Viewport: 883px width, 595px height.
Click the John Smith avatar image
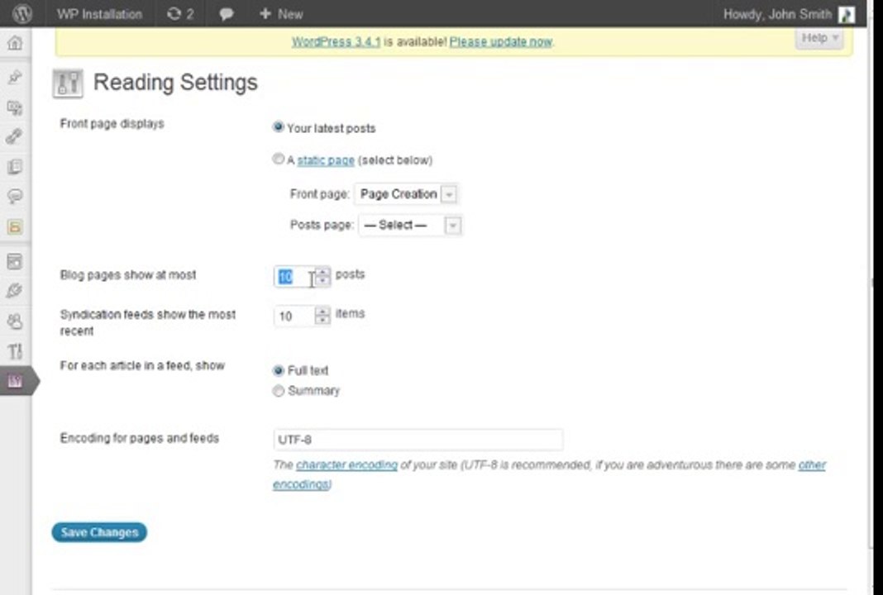pos(847,14)
